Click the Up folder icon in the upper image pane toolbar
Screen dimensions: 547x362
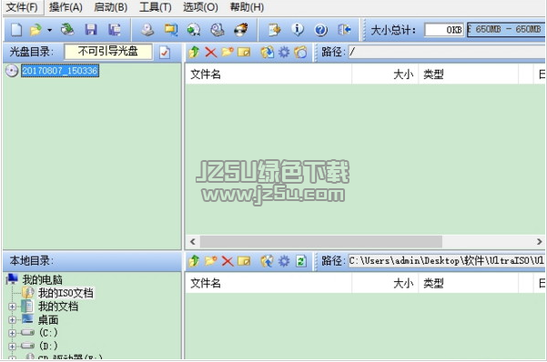coord(194,53)
